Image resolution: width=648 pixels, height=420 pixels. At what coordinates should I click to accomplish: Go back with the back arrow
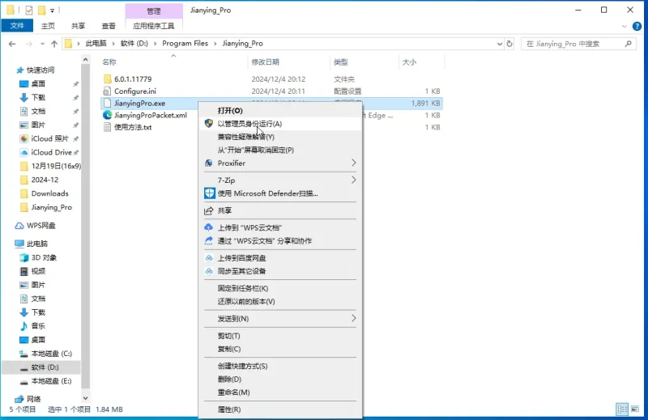pos(12,44)
